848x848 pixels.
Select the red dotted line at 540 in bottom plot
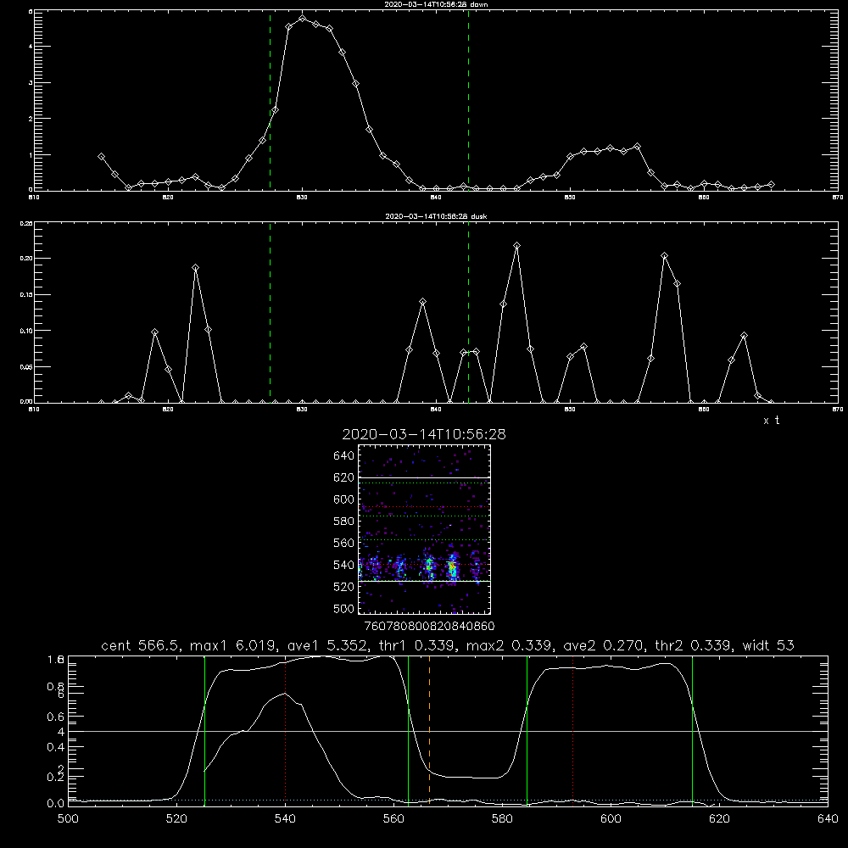(x=286, y=730)
